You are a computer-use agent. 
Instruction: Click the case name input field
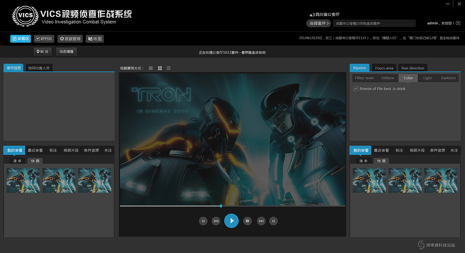click(x=374, y=23)
